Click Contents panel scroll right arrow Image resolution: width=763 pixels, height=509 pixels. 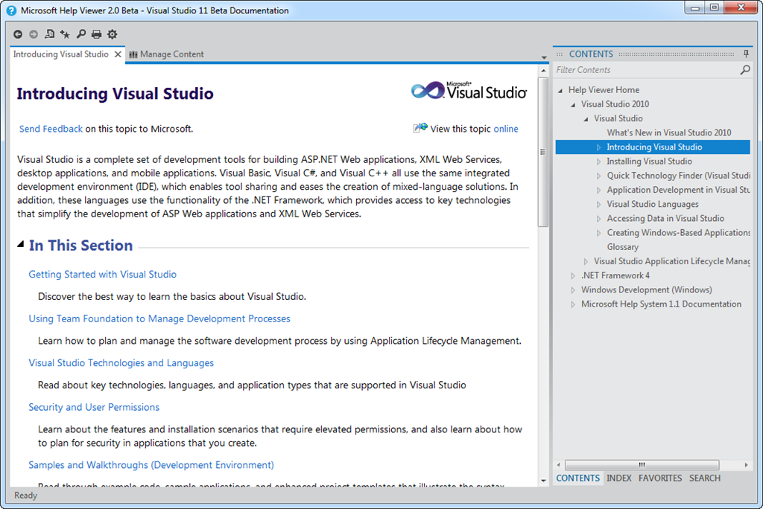746,465
